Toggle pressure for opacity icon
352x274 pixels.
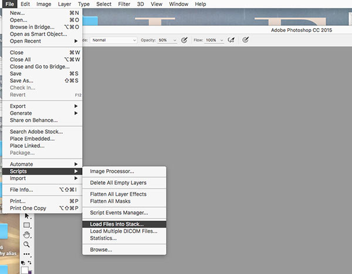tap(184, 40)
